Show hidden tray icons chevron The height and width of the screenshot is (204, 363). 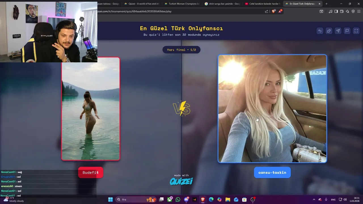coord(314,199)
